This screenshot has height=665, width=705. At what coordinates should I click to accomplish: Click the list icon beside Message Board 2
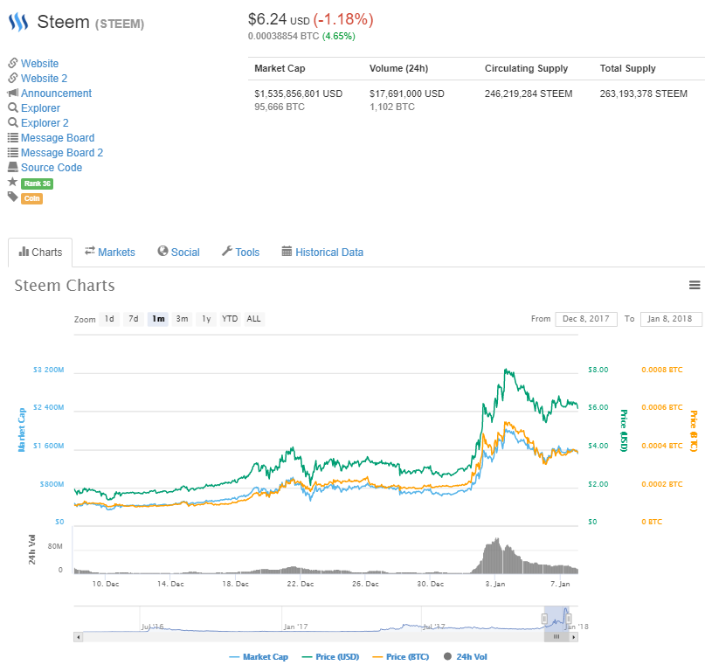pyautogui.click(x=13, y=152)
